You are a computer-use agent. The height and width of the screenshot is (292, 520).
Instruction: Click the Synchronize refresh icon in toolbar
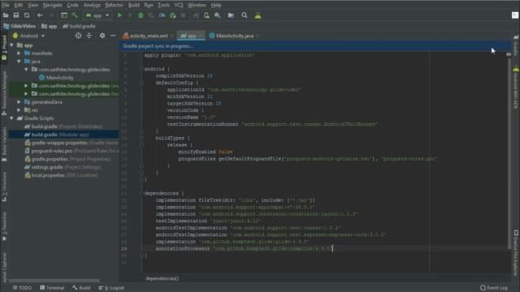pyautogui.click(x=27, y=15)
